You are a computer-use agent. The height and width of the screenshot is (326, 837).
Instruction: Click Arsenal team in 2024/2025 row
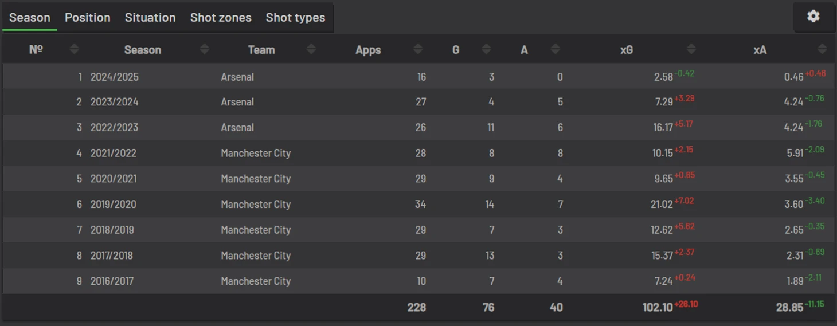click(x=237, y=77)
